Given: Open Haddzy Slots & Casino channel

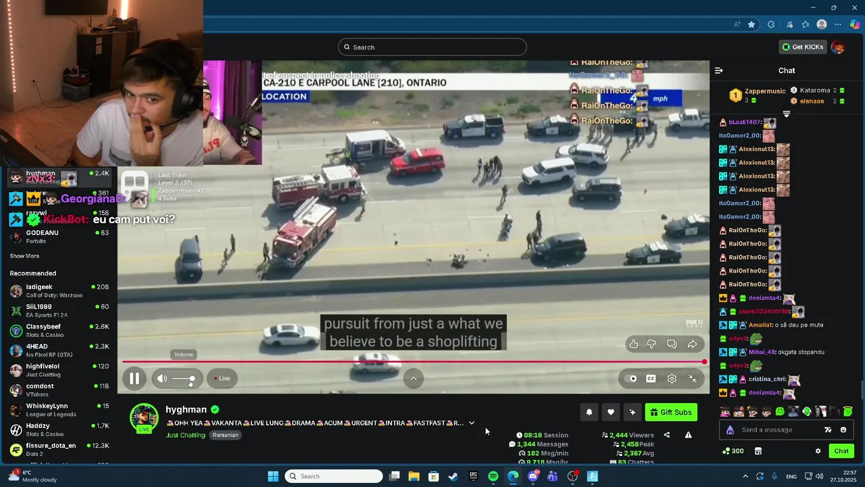Looking at the screenshot, I should coord(59,430).
